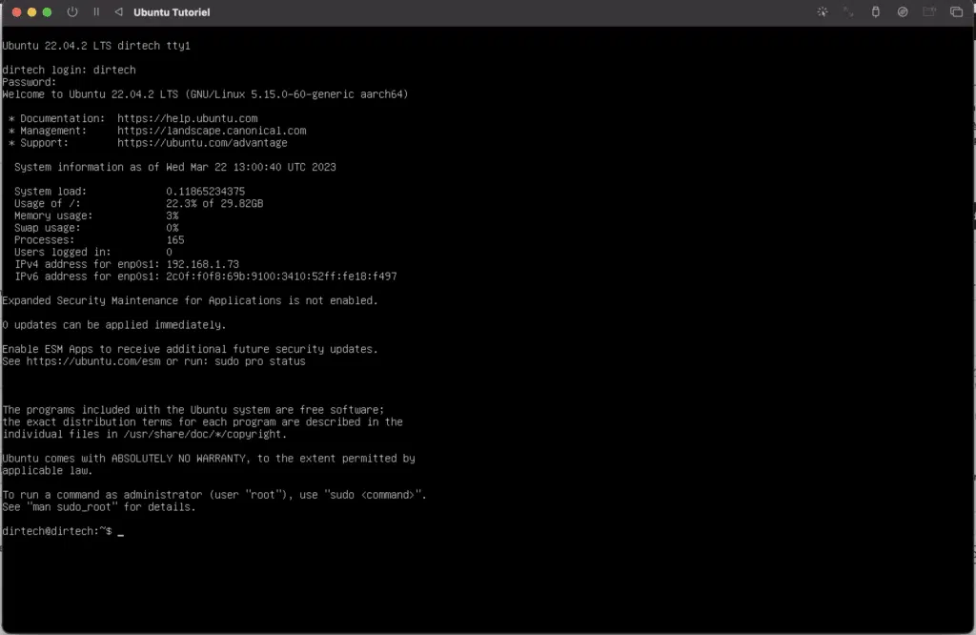The width and height of the screenshot is (976, 635).
Task: Shut down the VM with the power icon
Action: tap(72, 11)
